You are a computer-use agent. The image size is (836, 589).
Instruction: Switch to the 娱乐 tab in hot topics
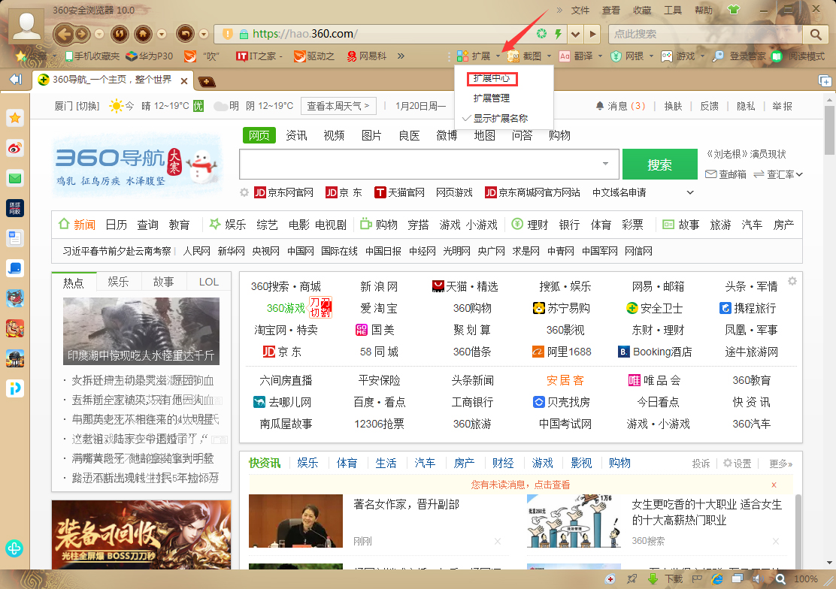118,281
